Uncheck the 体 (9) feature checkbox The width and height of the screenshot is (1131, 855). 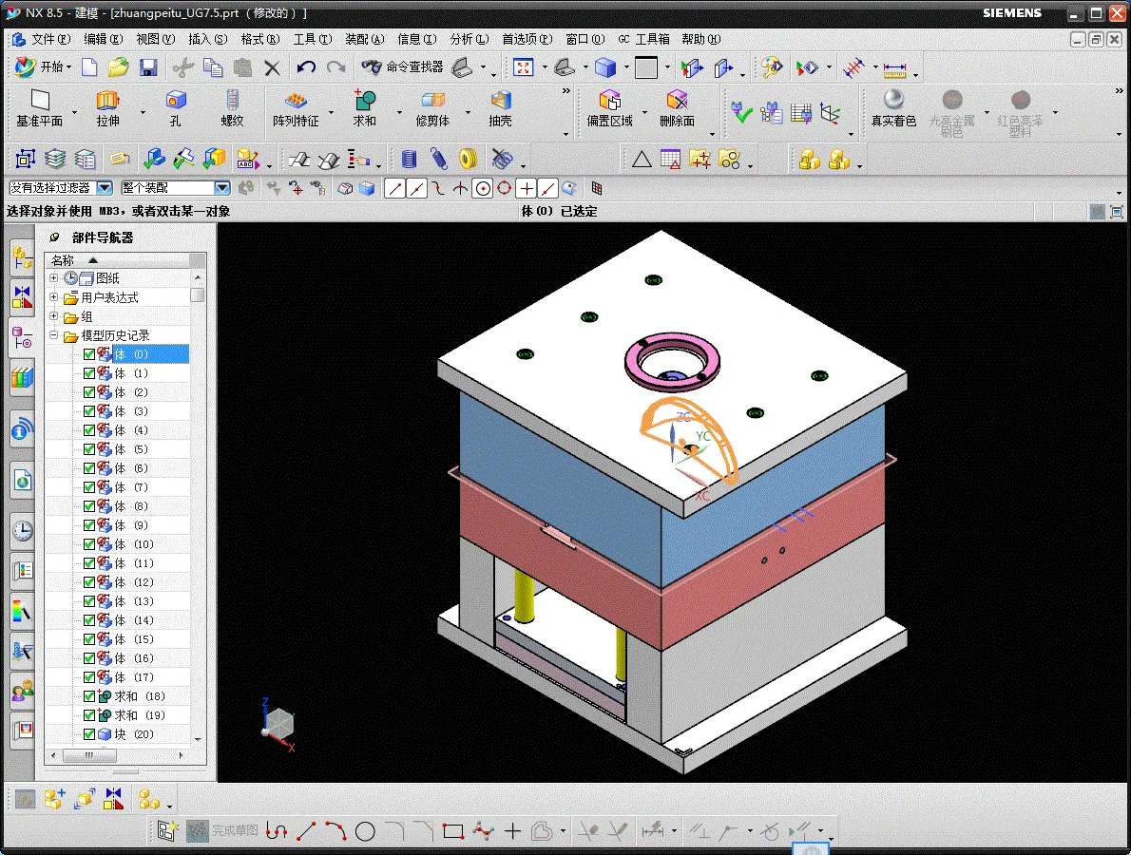[x=89, y=525]
